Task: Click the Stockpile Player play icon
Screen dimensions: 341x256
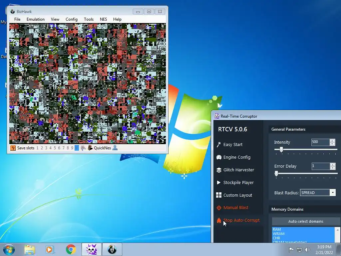Action: coord(218,182)
